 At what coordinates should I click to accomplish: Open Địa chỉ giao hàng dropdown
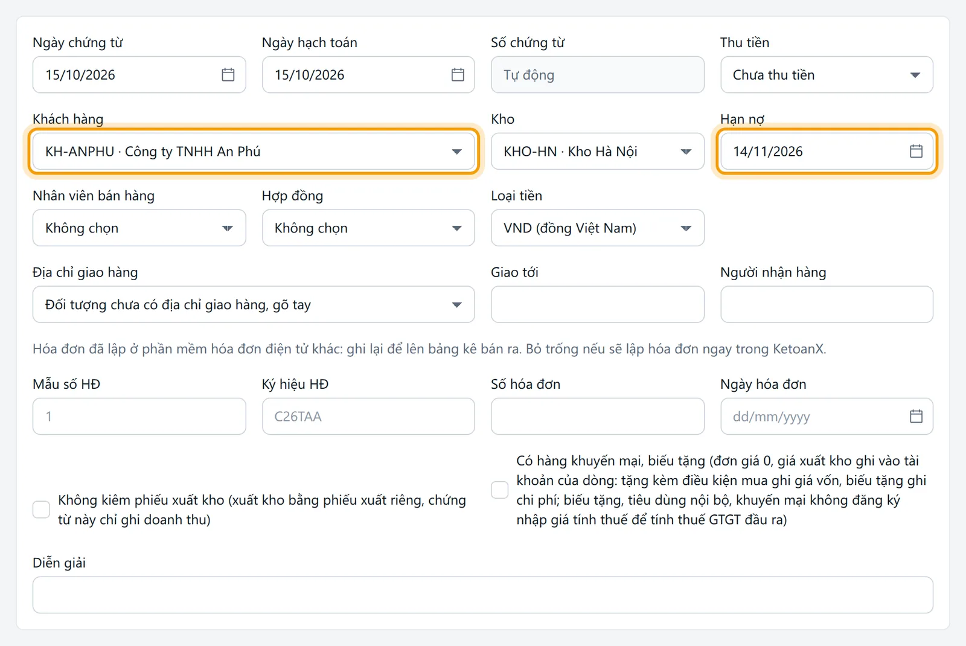tap(254, 304)
